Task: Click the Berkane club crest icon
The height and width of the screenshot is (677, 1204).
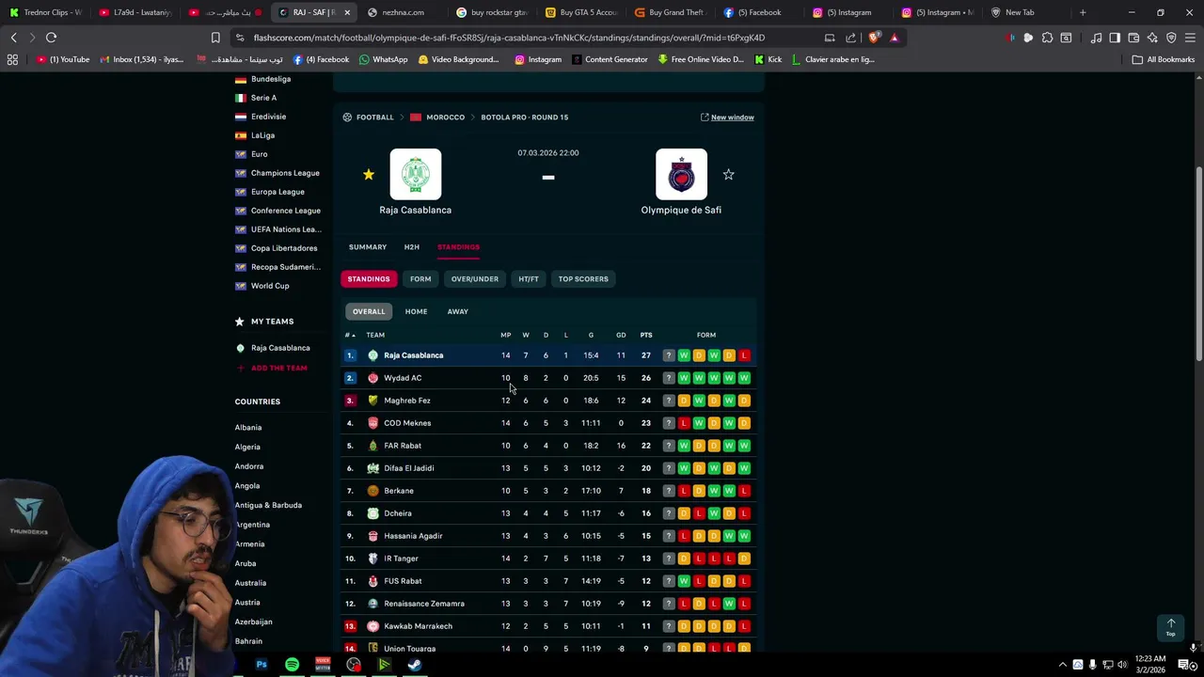Action: tap(373, 491)
